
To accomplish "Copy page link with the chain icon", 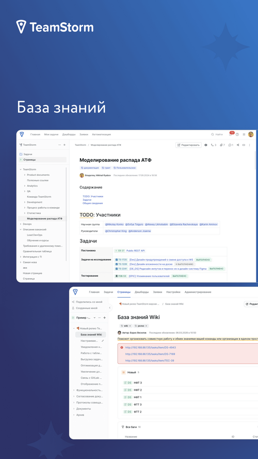I will 244,145.
